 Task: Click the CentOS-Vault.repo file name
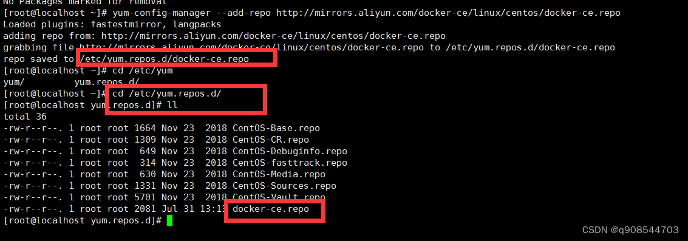click(279, 197)
